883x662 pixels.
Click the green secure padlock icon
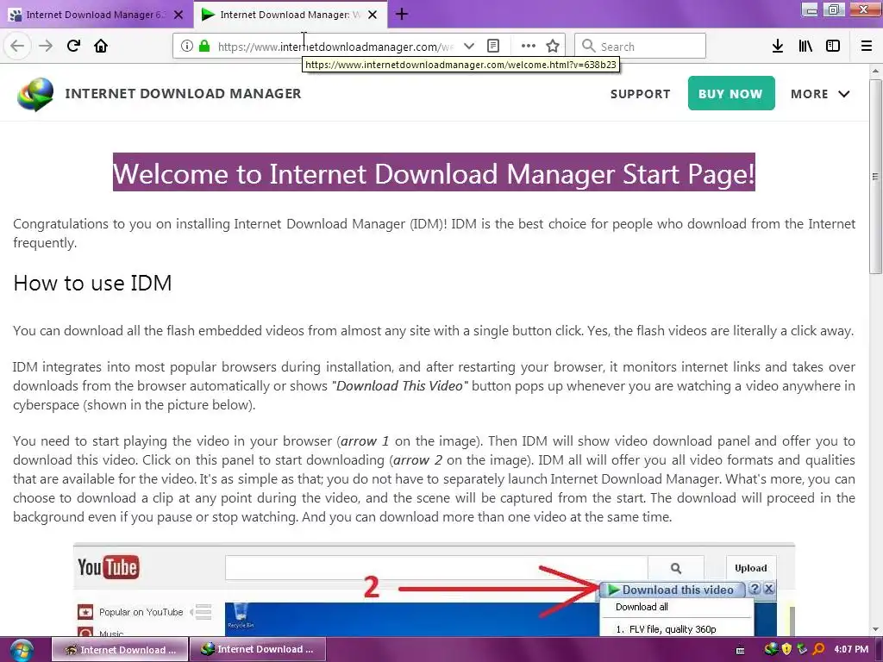pyautogui.click(x=204, y=47)
